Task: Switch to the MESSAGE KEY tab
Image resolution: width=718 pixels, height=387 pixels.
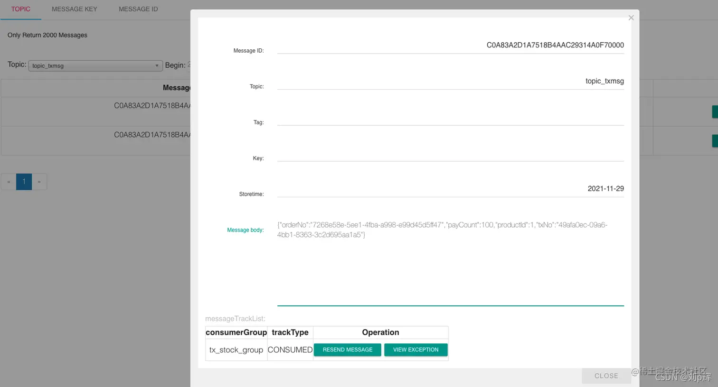Action: click(75, 9)
